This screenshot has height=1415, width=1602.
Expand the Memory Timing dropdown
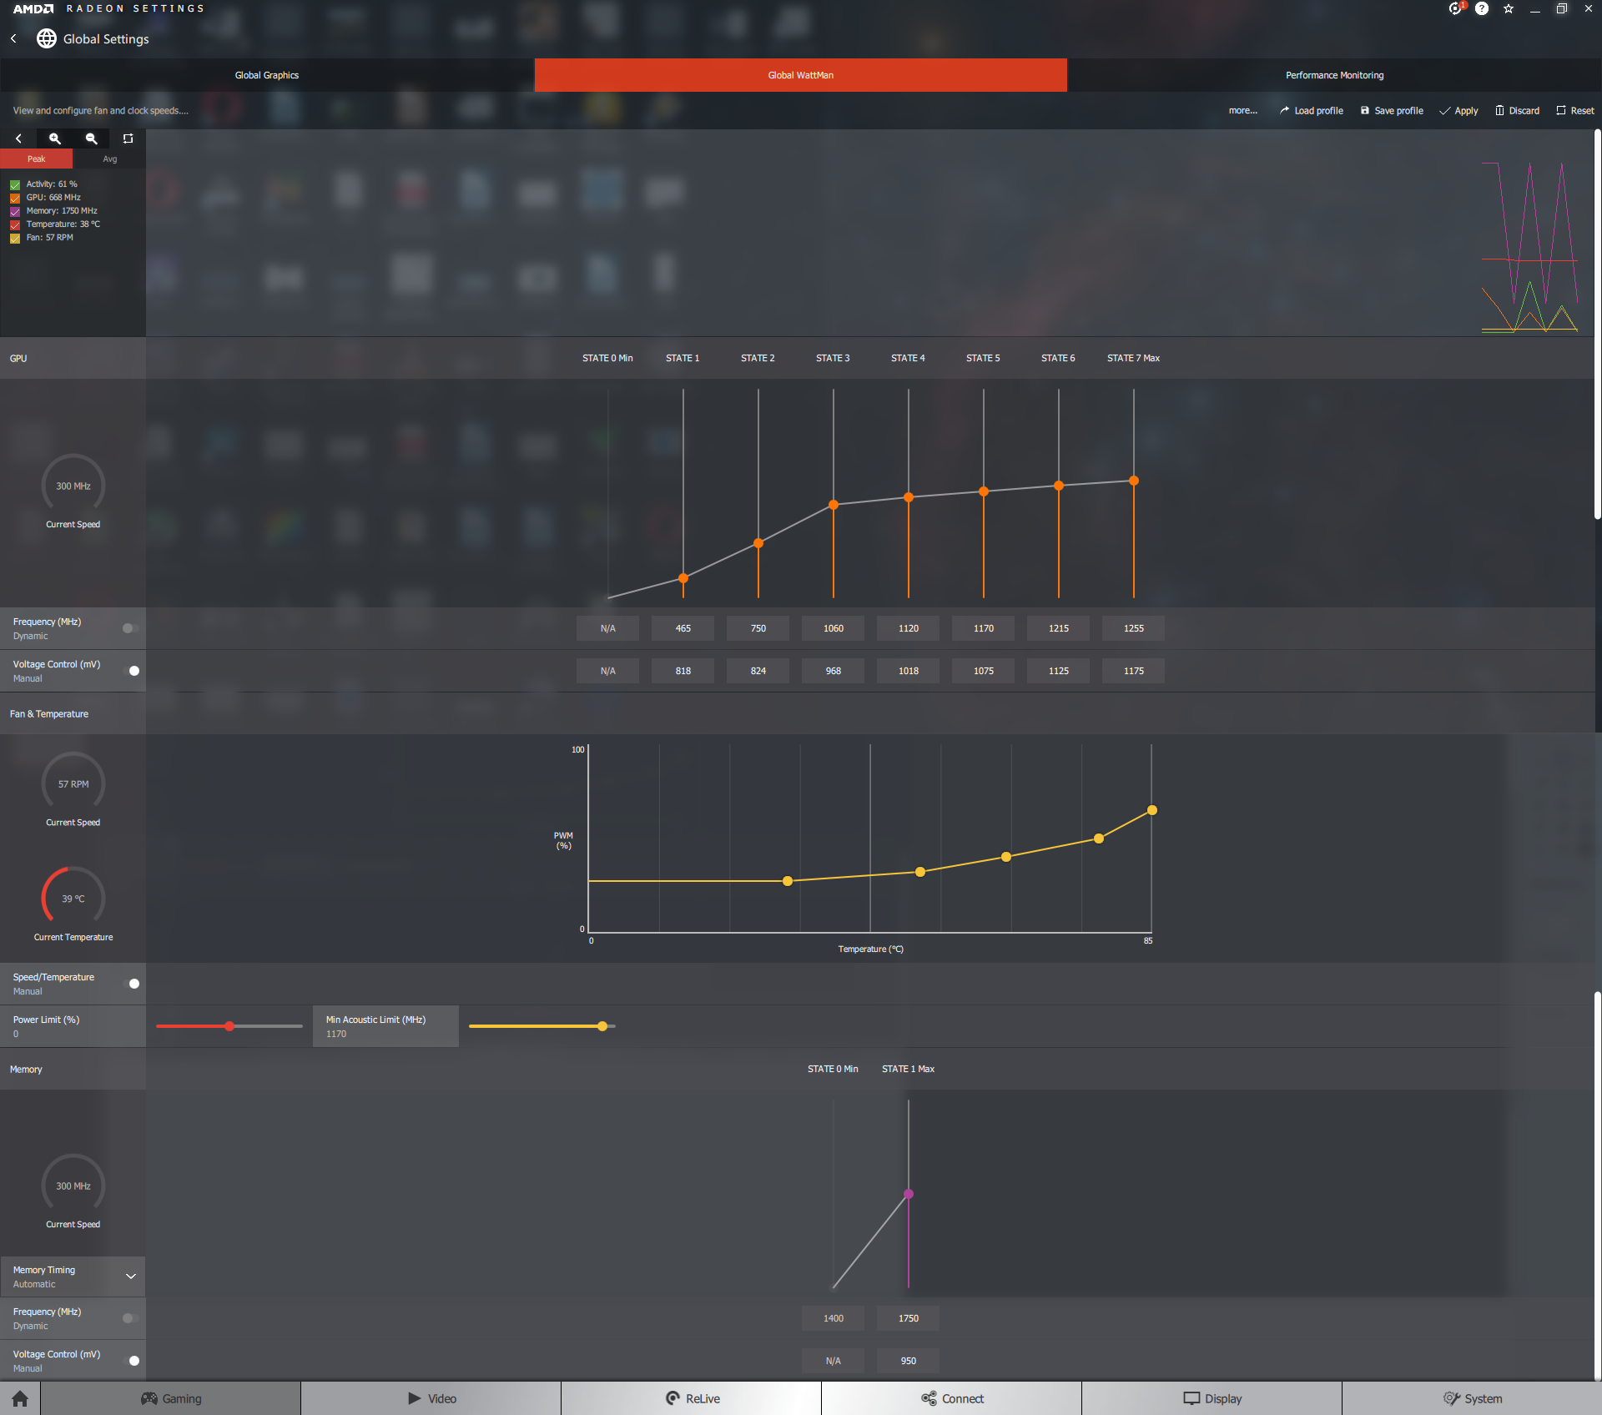(x=130, y=1277)
